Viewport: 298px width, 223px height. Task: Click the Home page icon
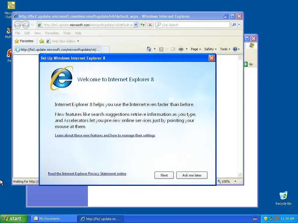pyautogui.click(x=149, y=49)
